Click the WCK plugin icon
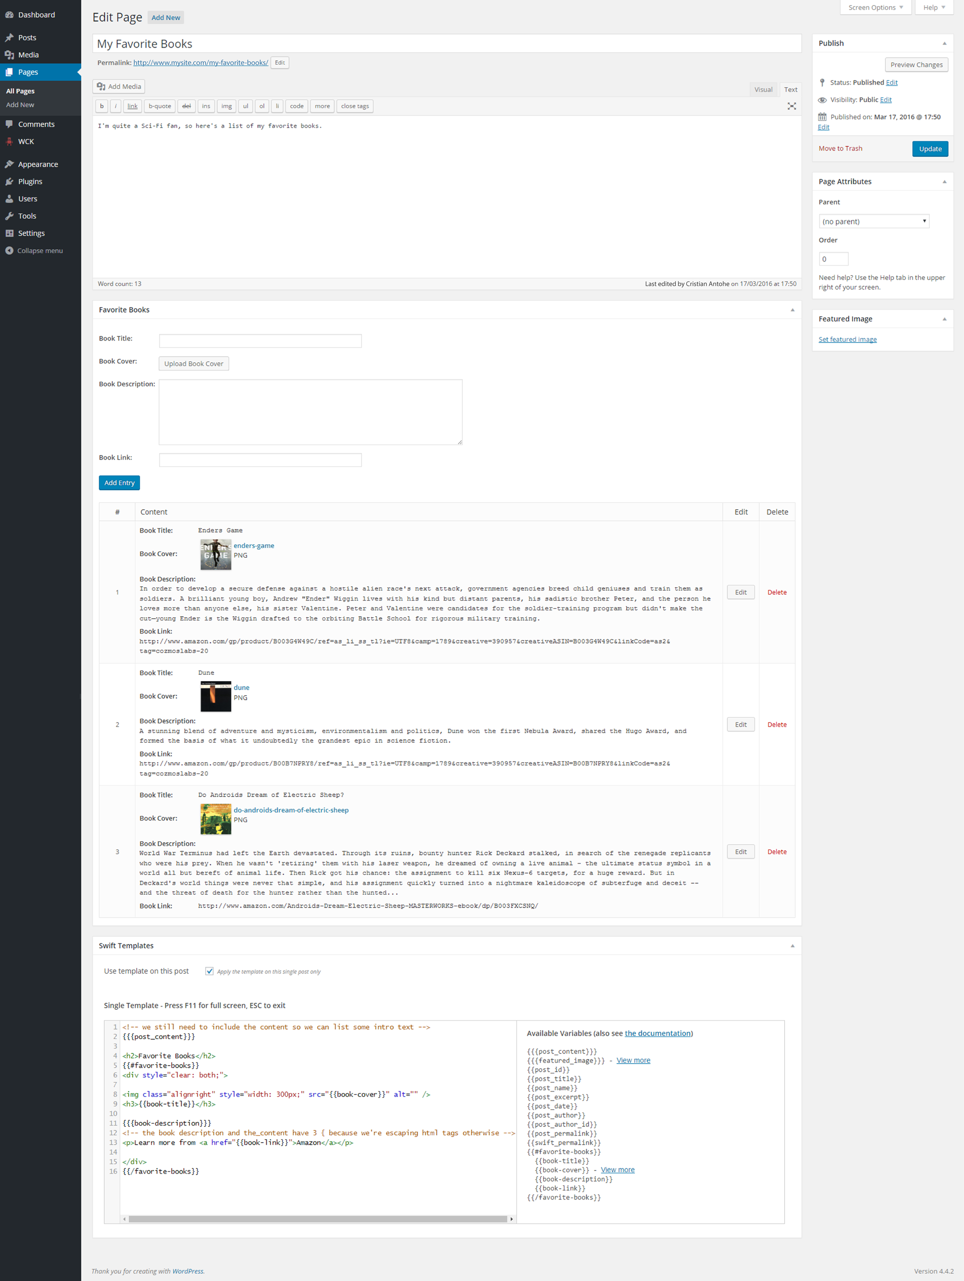Screen dimensions: 964x1281 (9, 142)
